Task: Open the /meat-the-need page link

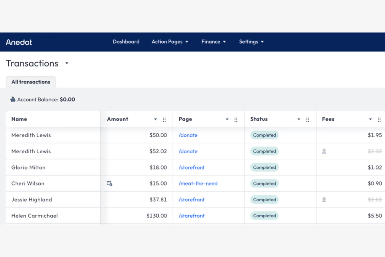Action: (x=198, y=183)
